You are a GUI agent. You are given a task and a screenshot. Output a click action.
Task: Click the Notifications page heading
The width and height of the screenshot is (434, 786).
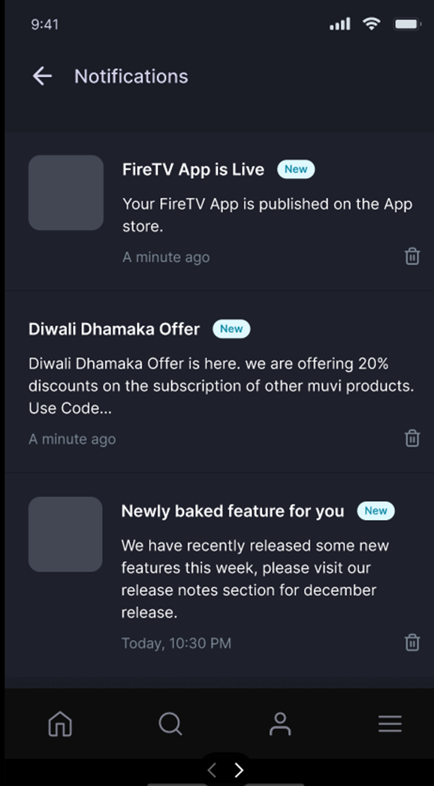point(131,76)
